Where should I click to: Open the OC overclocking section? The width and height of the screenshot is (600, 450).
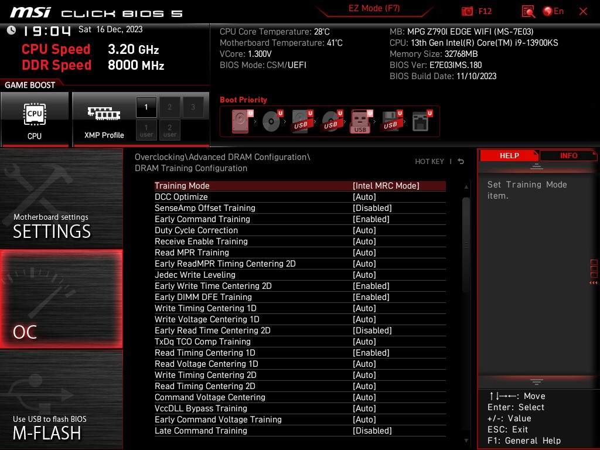tap(61, 299)
